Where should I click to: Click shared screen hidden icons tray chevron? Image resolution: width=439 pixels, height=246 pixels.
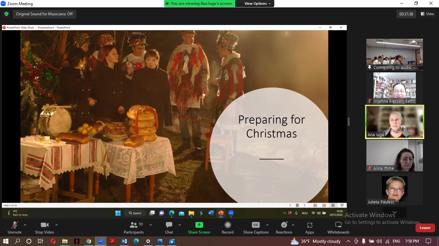pyautogui.click(x=284, y=213)
